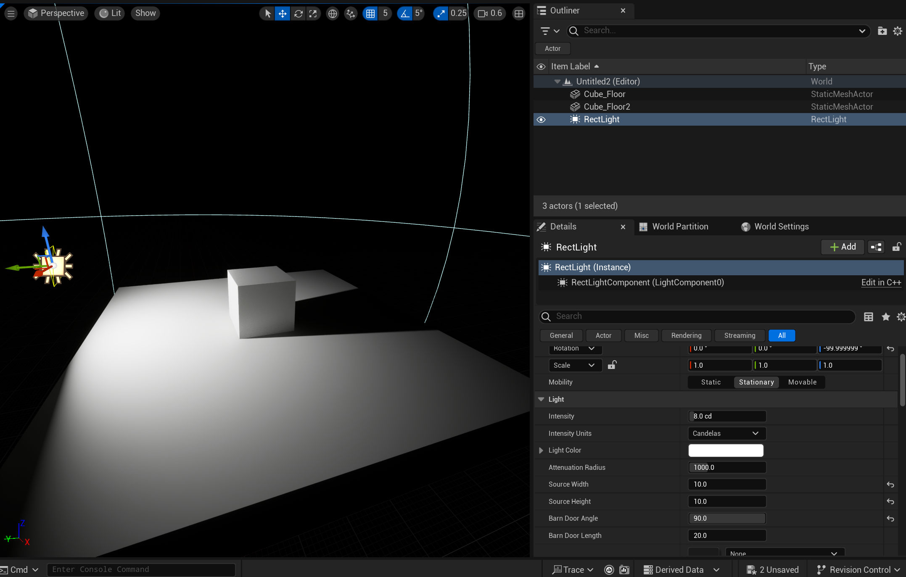Click the add folder icon in Outliner

pyautogui.click(x=882, y=31)
